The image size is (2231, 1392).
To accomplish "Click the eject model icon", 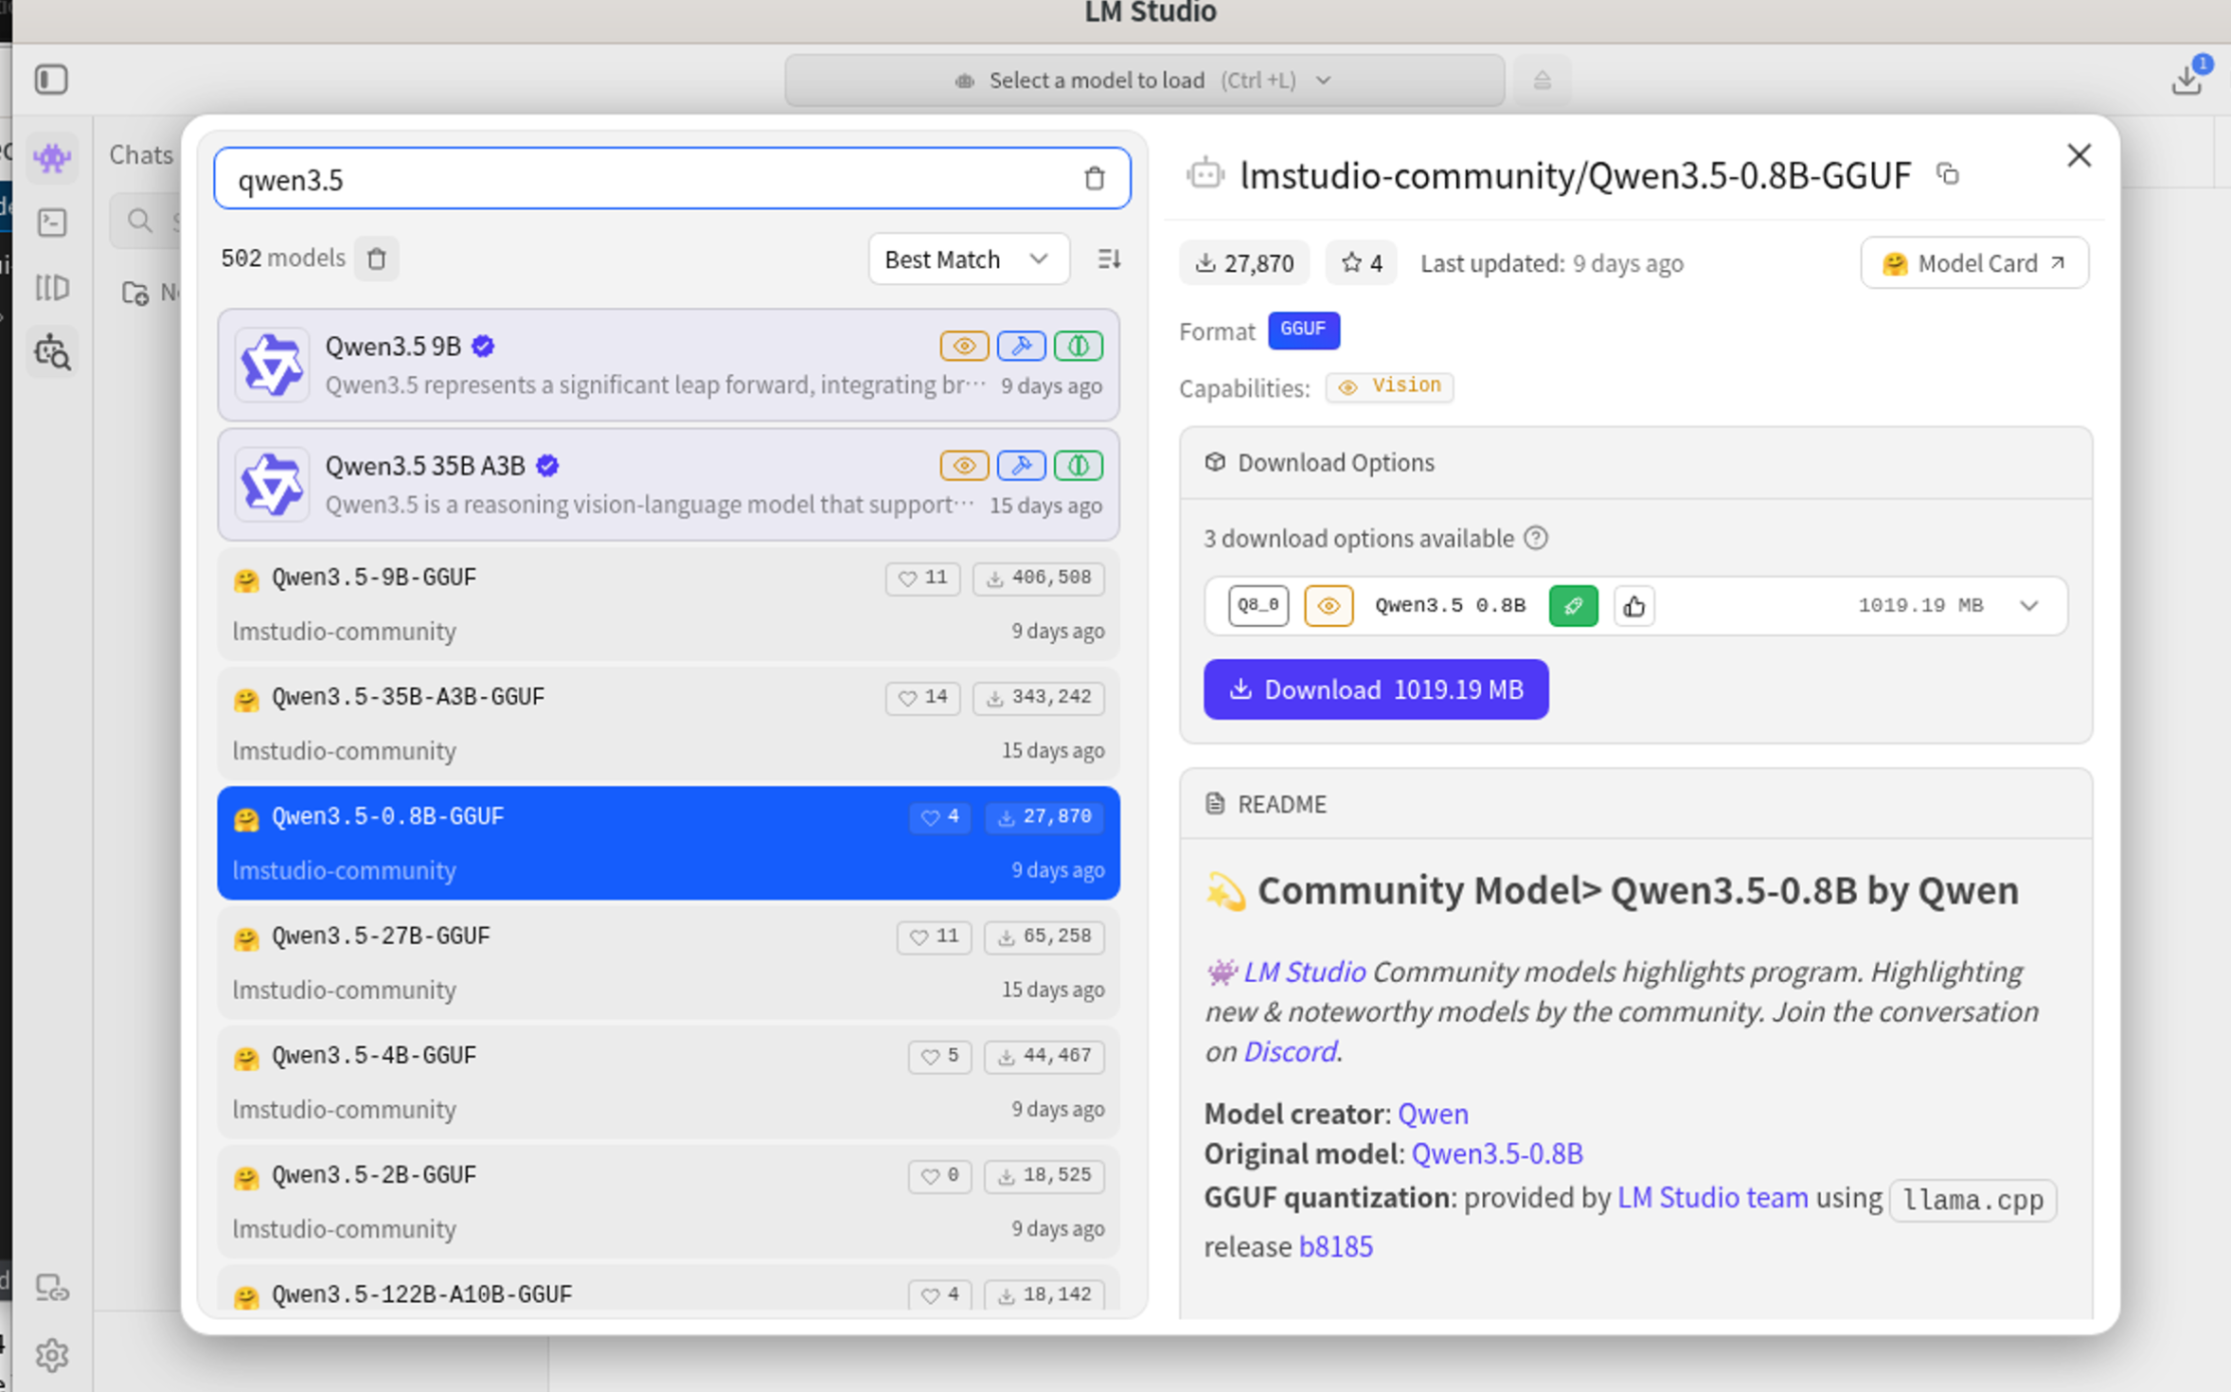I will (x=1542, y=80).
